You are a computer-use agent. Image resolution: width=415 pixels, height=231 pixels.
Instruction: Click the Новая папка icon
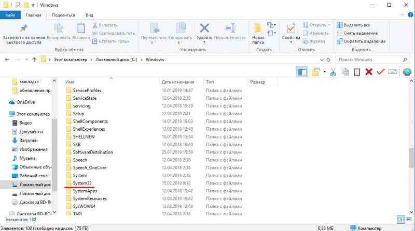pos(258,28)
